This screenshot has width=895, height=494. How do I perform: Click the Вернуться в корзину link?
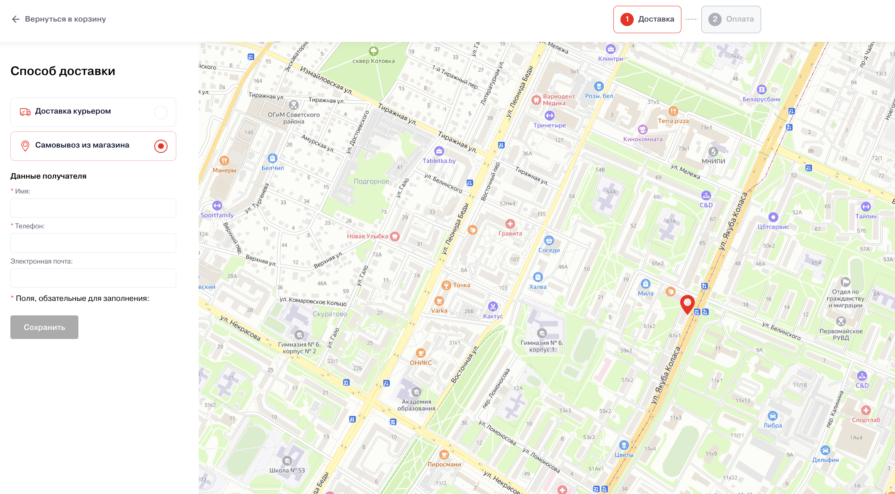point(65,19)
